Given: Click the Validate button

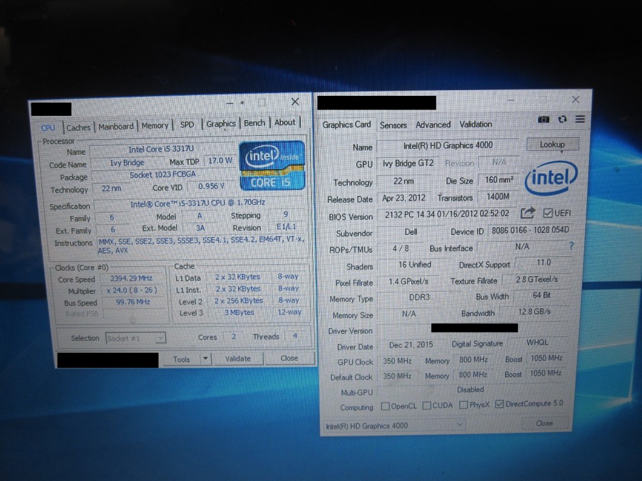Looking at the screenshot, I should tap(238, 358).
